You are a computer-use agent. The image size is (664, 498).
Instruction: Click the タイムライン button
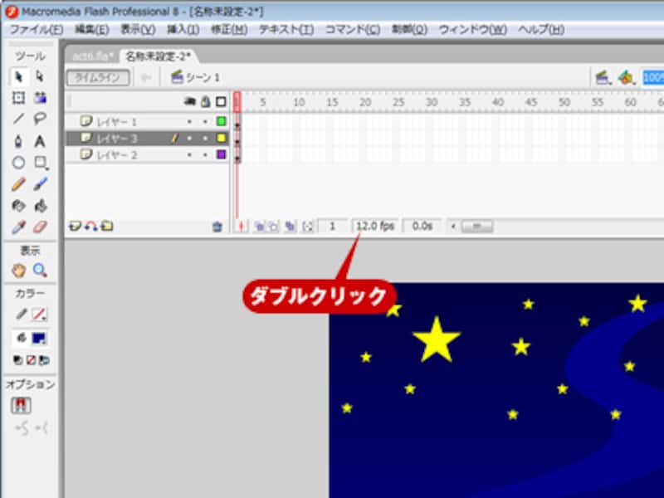[x=98, y=76]
